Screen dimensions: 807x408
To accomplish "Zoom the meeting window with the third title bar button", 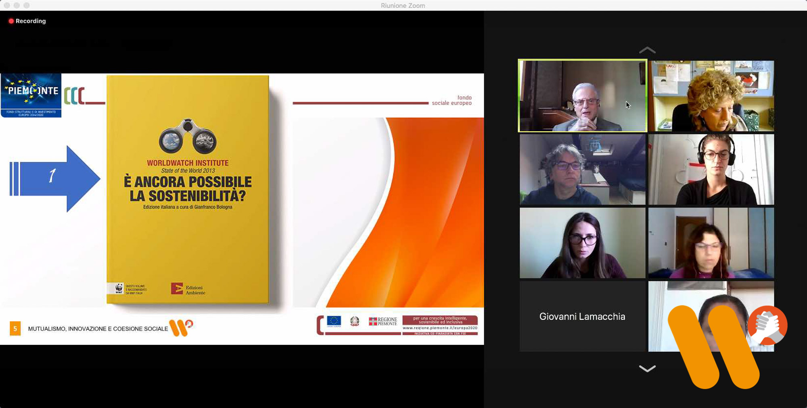I will (x=27, y=5).
